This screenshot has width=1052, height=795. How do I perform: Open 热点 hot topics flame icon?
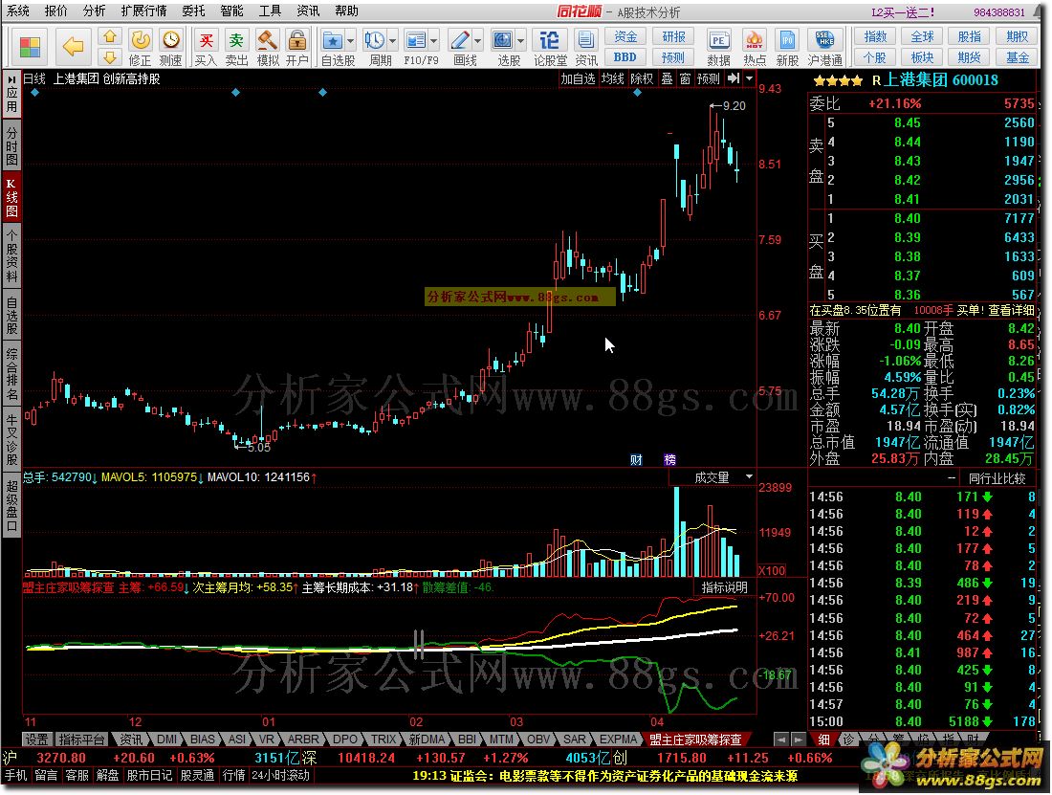[755, 48]
